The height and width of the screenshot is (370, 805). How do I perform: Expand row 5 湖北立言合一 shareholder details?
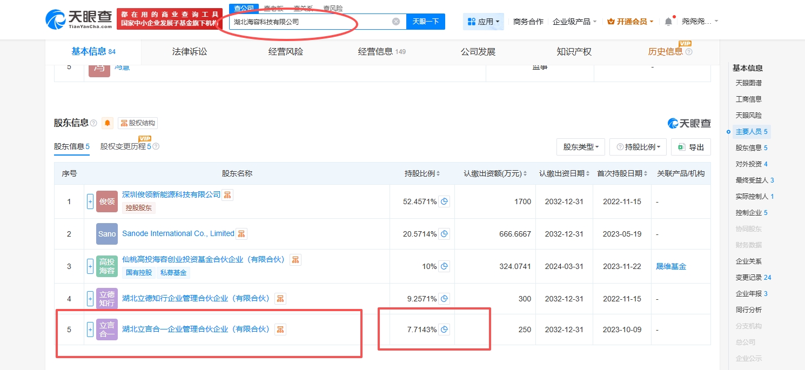click(x=90, y=329)
